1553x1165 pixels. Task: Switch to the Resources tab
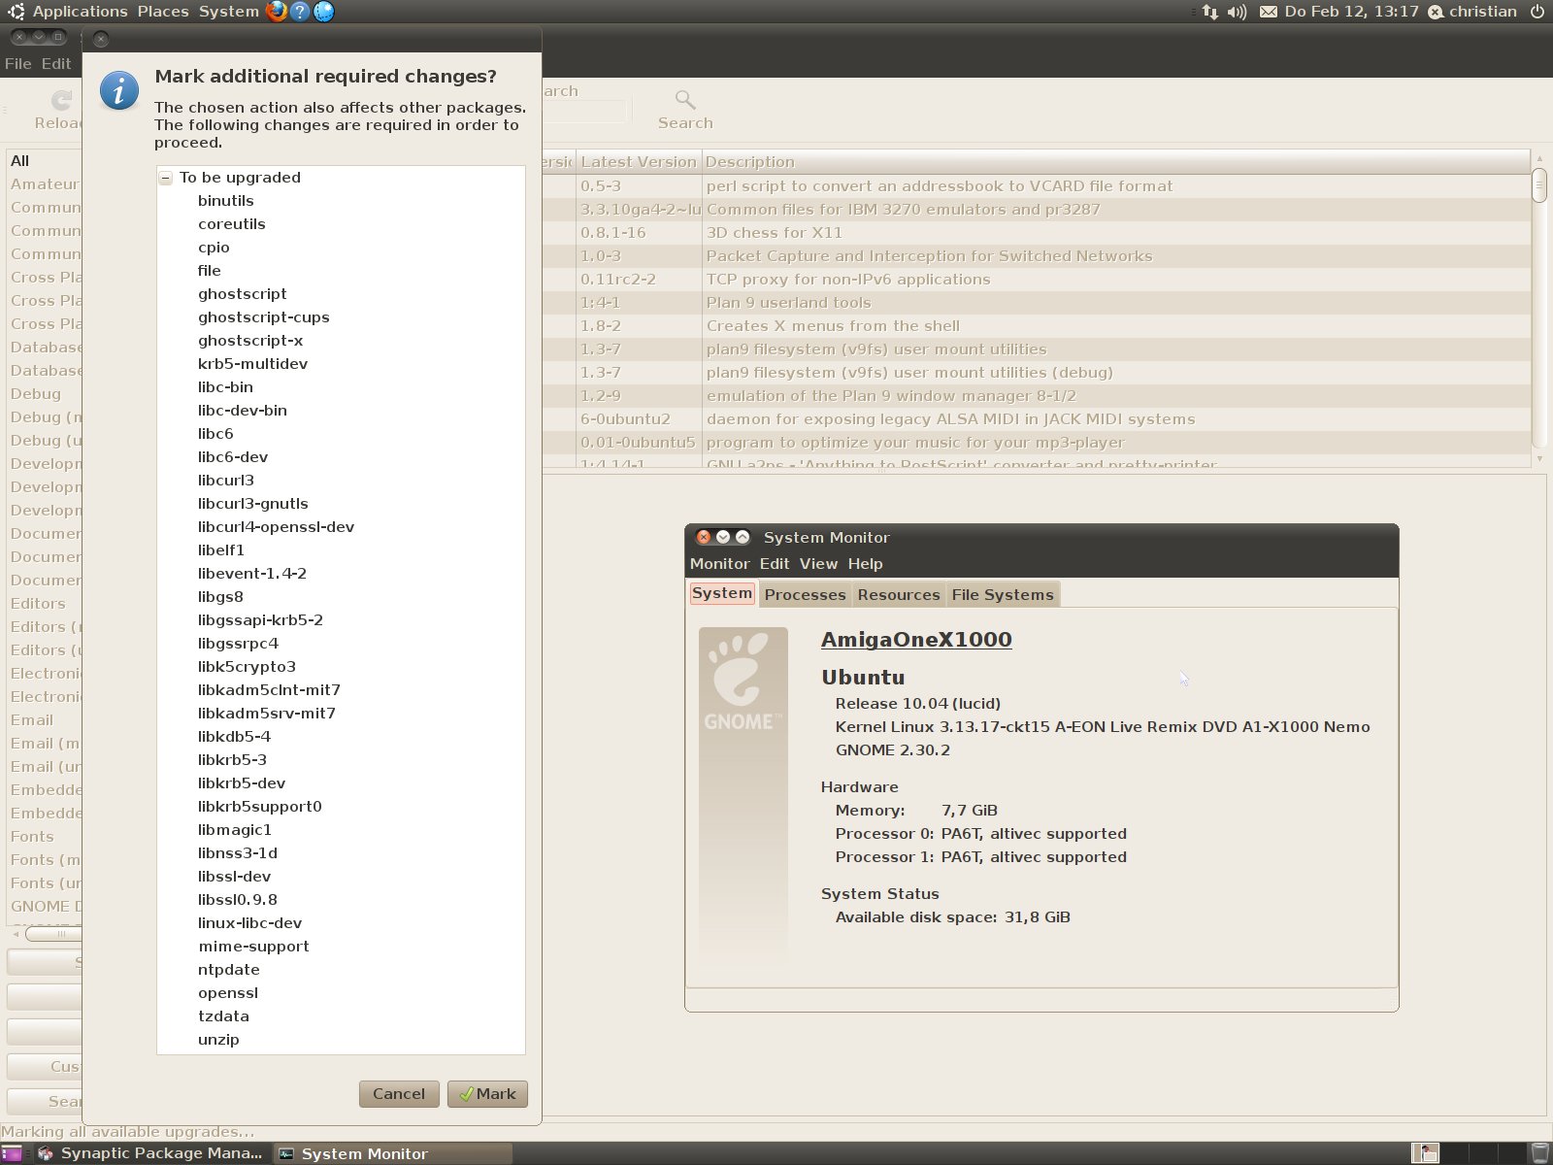(x=898, y=594)
